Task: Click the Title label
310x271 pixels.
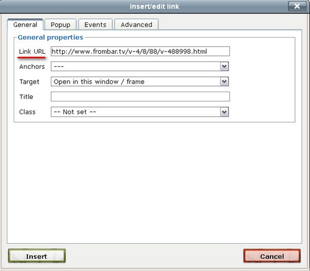Action: tap(26, 97)
